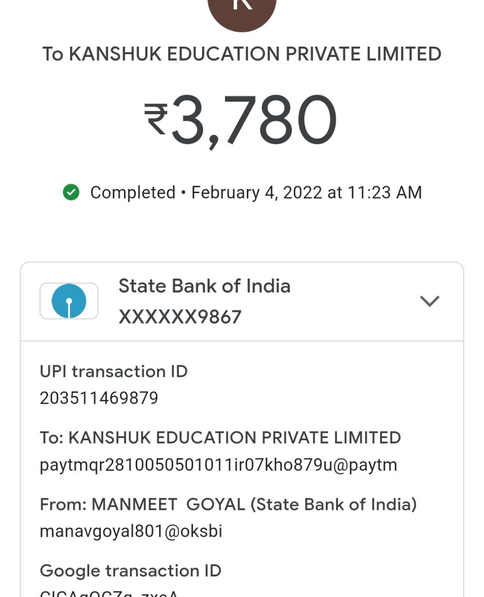Select the recipient name heading at top
The width and height of the screenshot is (484, 597).
point(242,54)
